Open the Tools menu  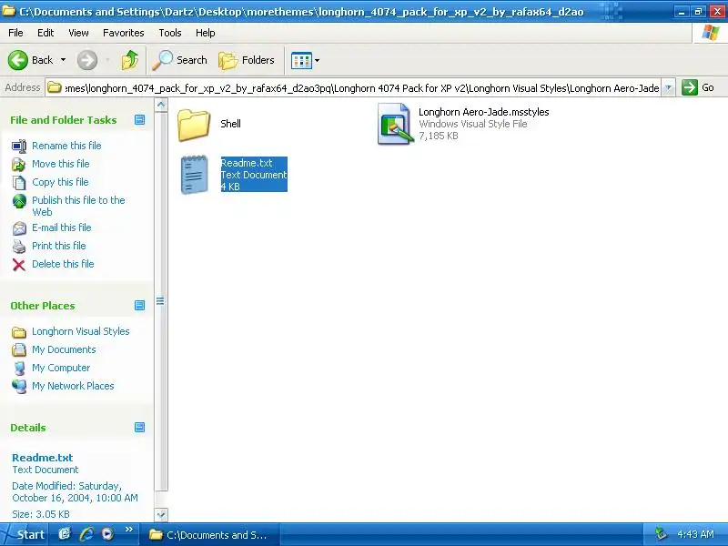pos(170,33)
